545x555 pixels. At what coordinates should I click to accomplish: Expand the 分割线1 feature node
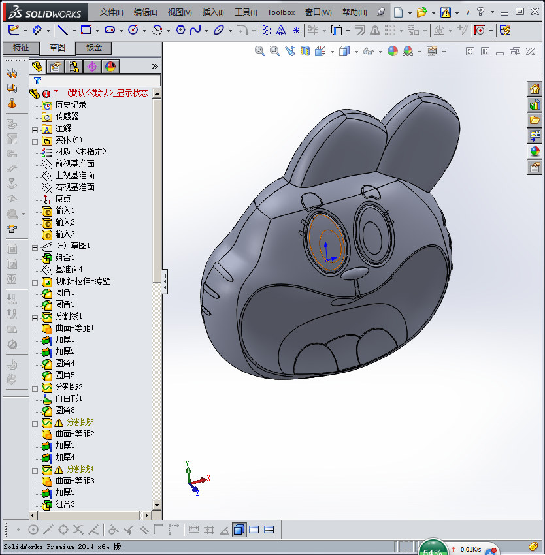pyautogui.click(x=35, y=318)
